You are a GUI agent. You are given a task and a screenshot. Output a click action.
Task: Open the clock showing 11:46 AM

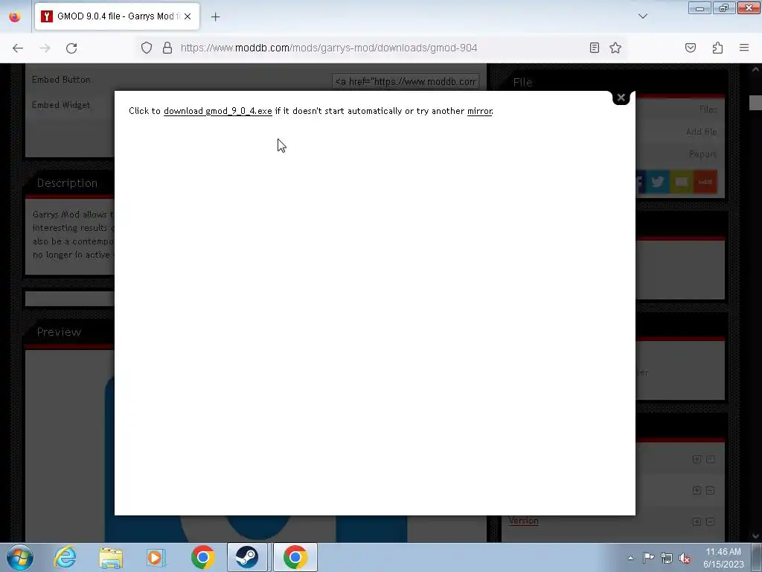tap(723, 558)
